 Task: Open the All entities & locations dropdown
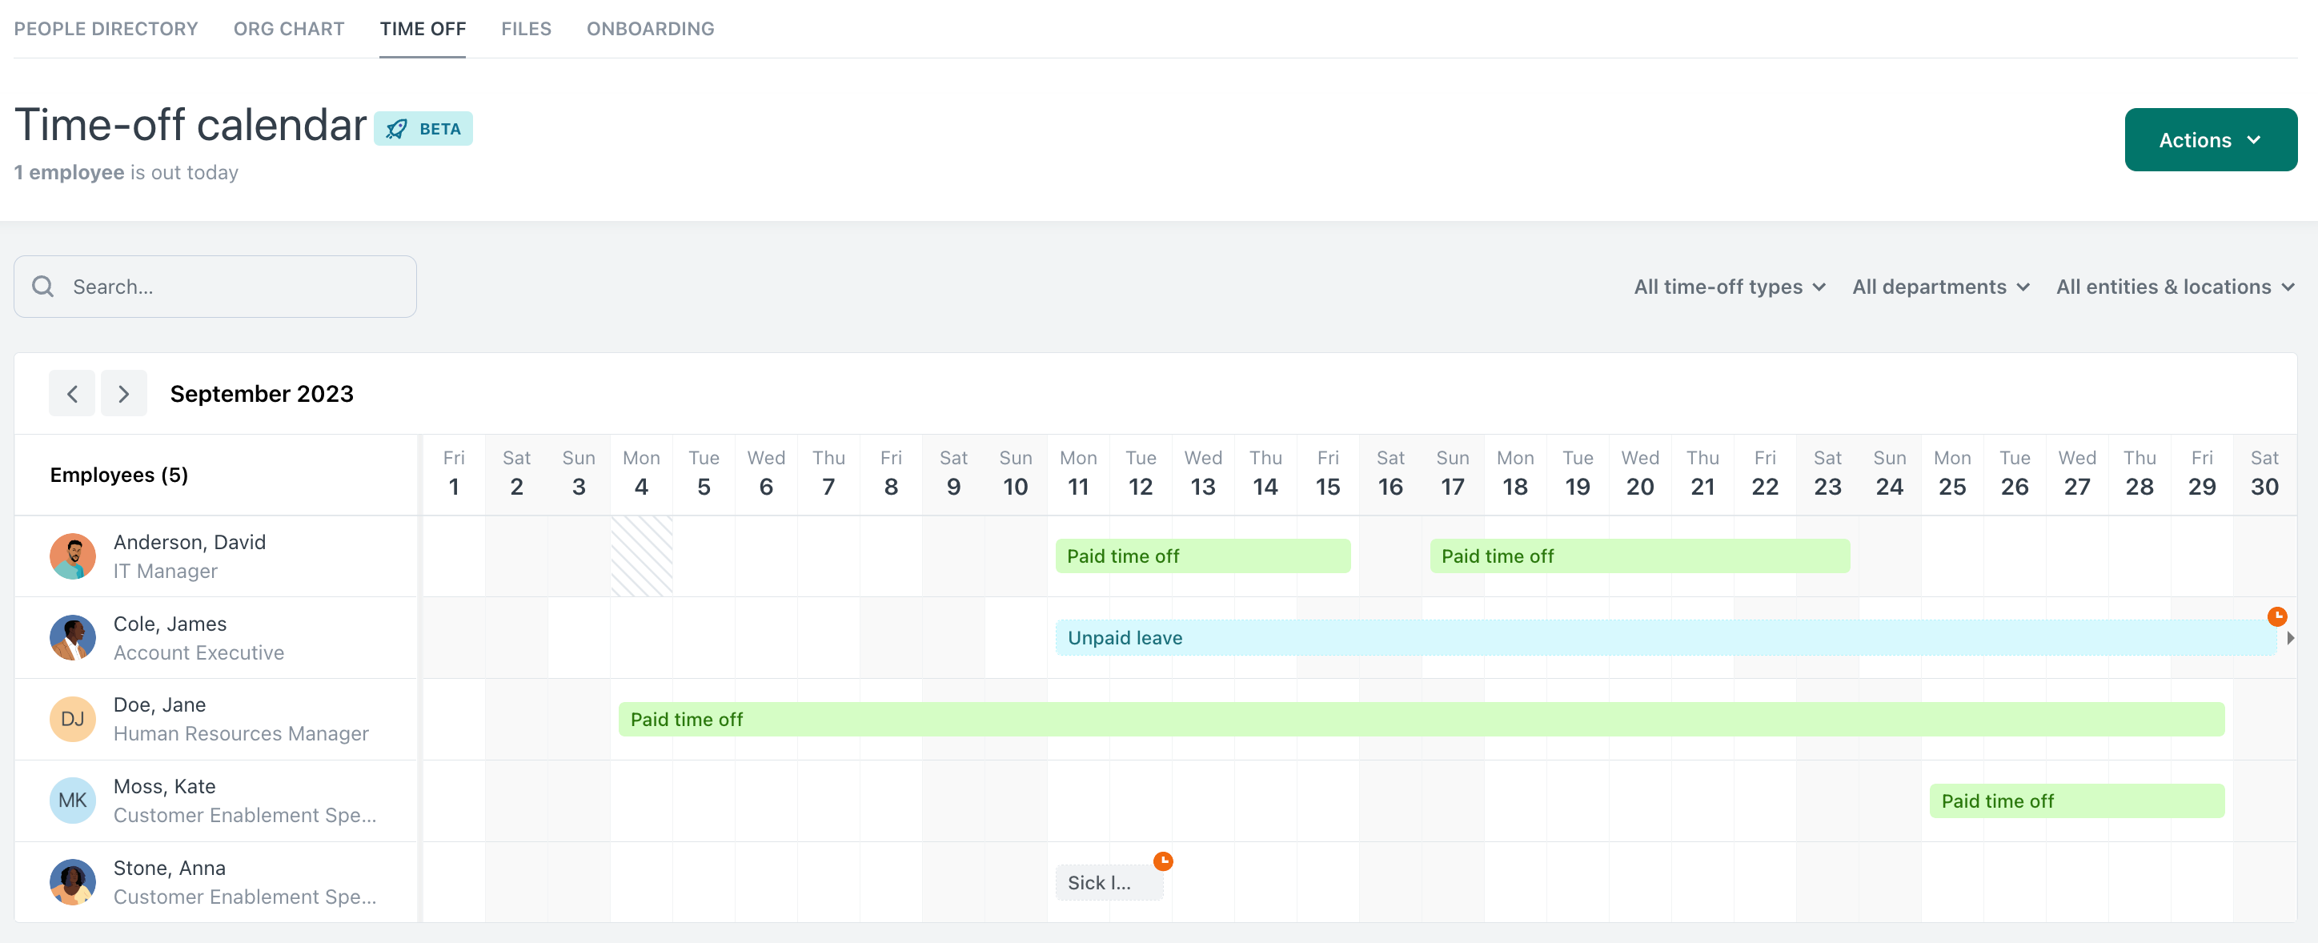click(x=2174, y=286)
